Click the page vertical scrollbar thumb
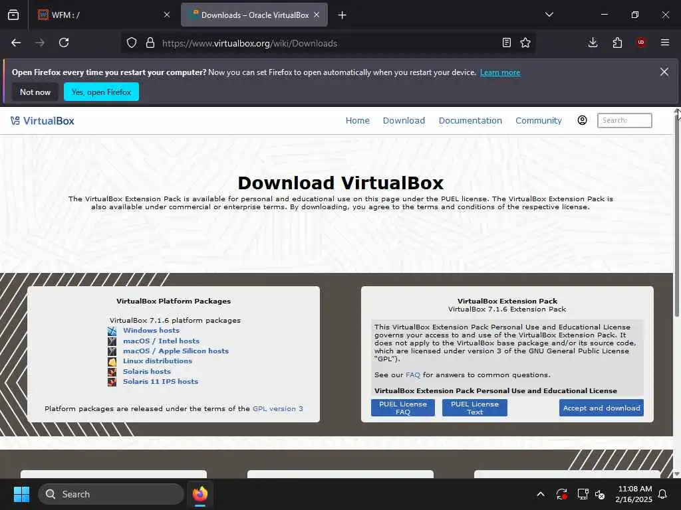 point(676,217)
